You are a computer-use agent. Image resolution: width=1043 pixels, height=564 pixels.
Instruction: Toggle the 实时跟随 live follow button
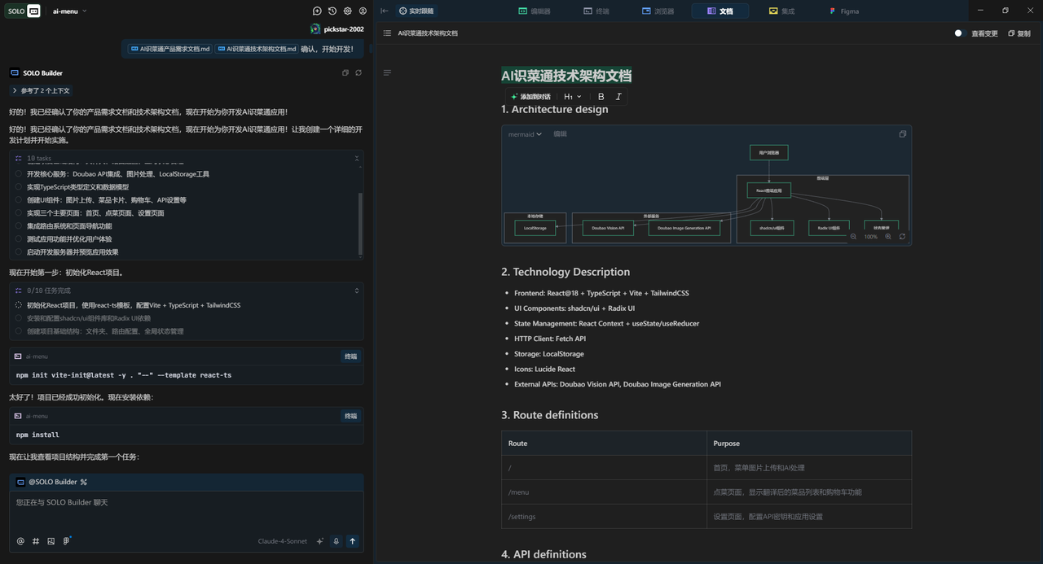tap(416, 11)
